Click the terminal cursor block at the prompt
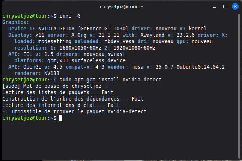Image resolution: width=242 pixels, height=161 pixels. [x=61, y=118]
